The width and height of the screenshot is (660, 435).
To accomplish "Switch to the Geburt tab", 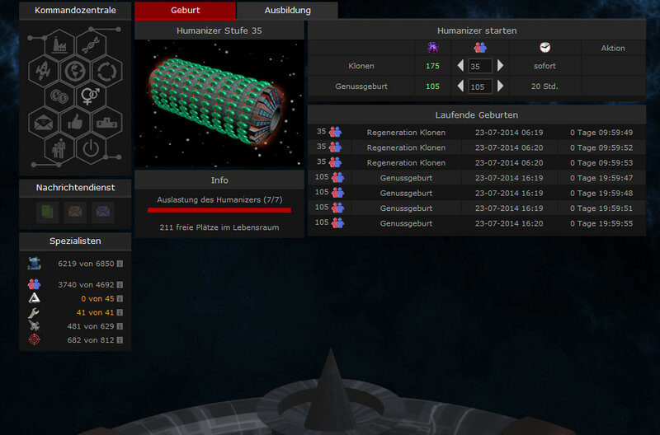I will [x=185, y=11].
